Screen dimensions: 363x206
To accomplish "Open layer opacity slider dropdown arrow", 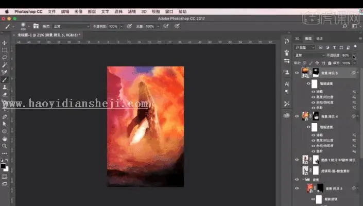I will (354, 55).
